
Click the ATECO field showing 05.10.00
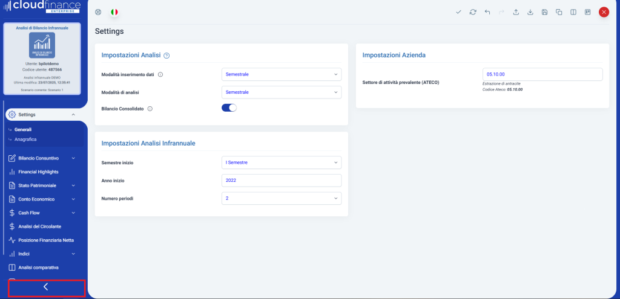542,74
